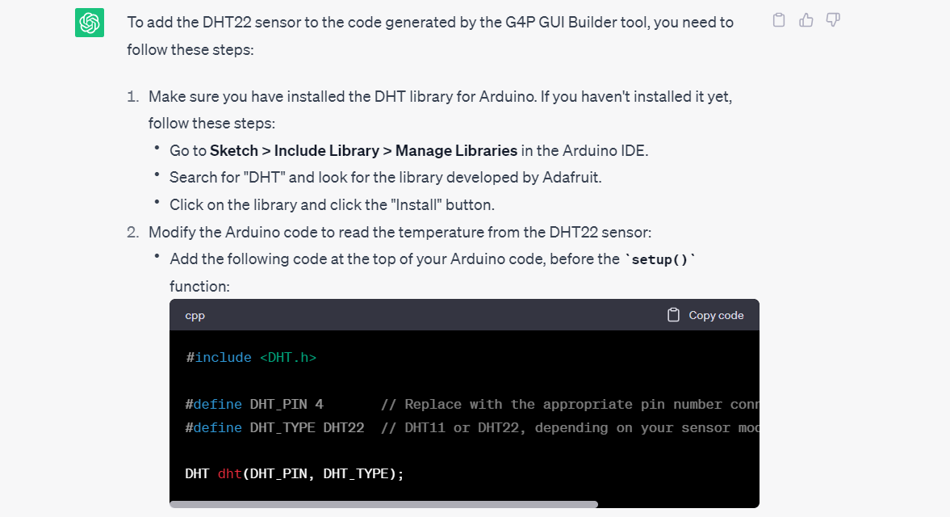Click the DHT dht(DHT_PIN, DHT_TYPE); line
Viewport: 950px width, 517px height.
tap(295, 474)
